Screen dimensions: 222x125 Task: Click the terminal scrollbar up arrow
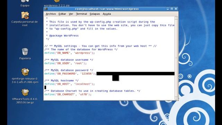click(x=176, y=18)
